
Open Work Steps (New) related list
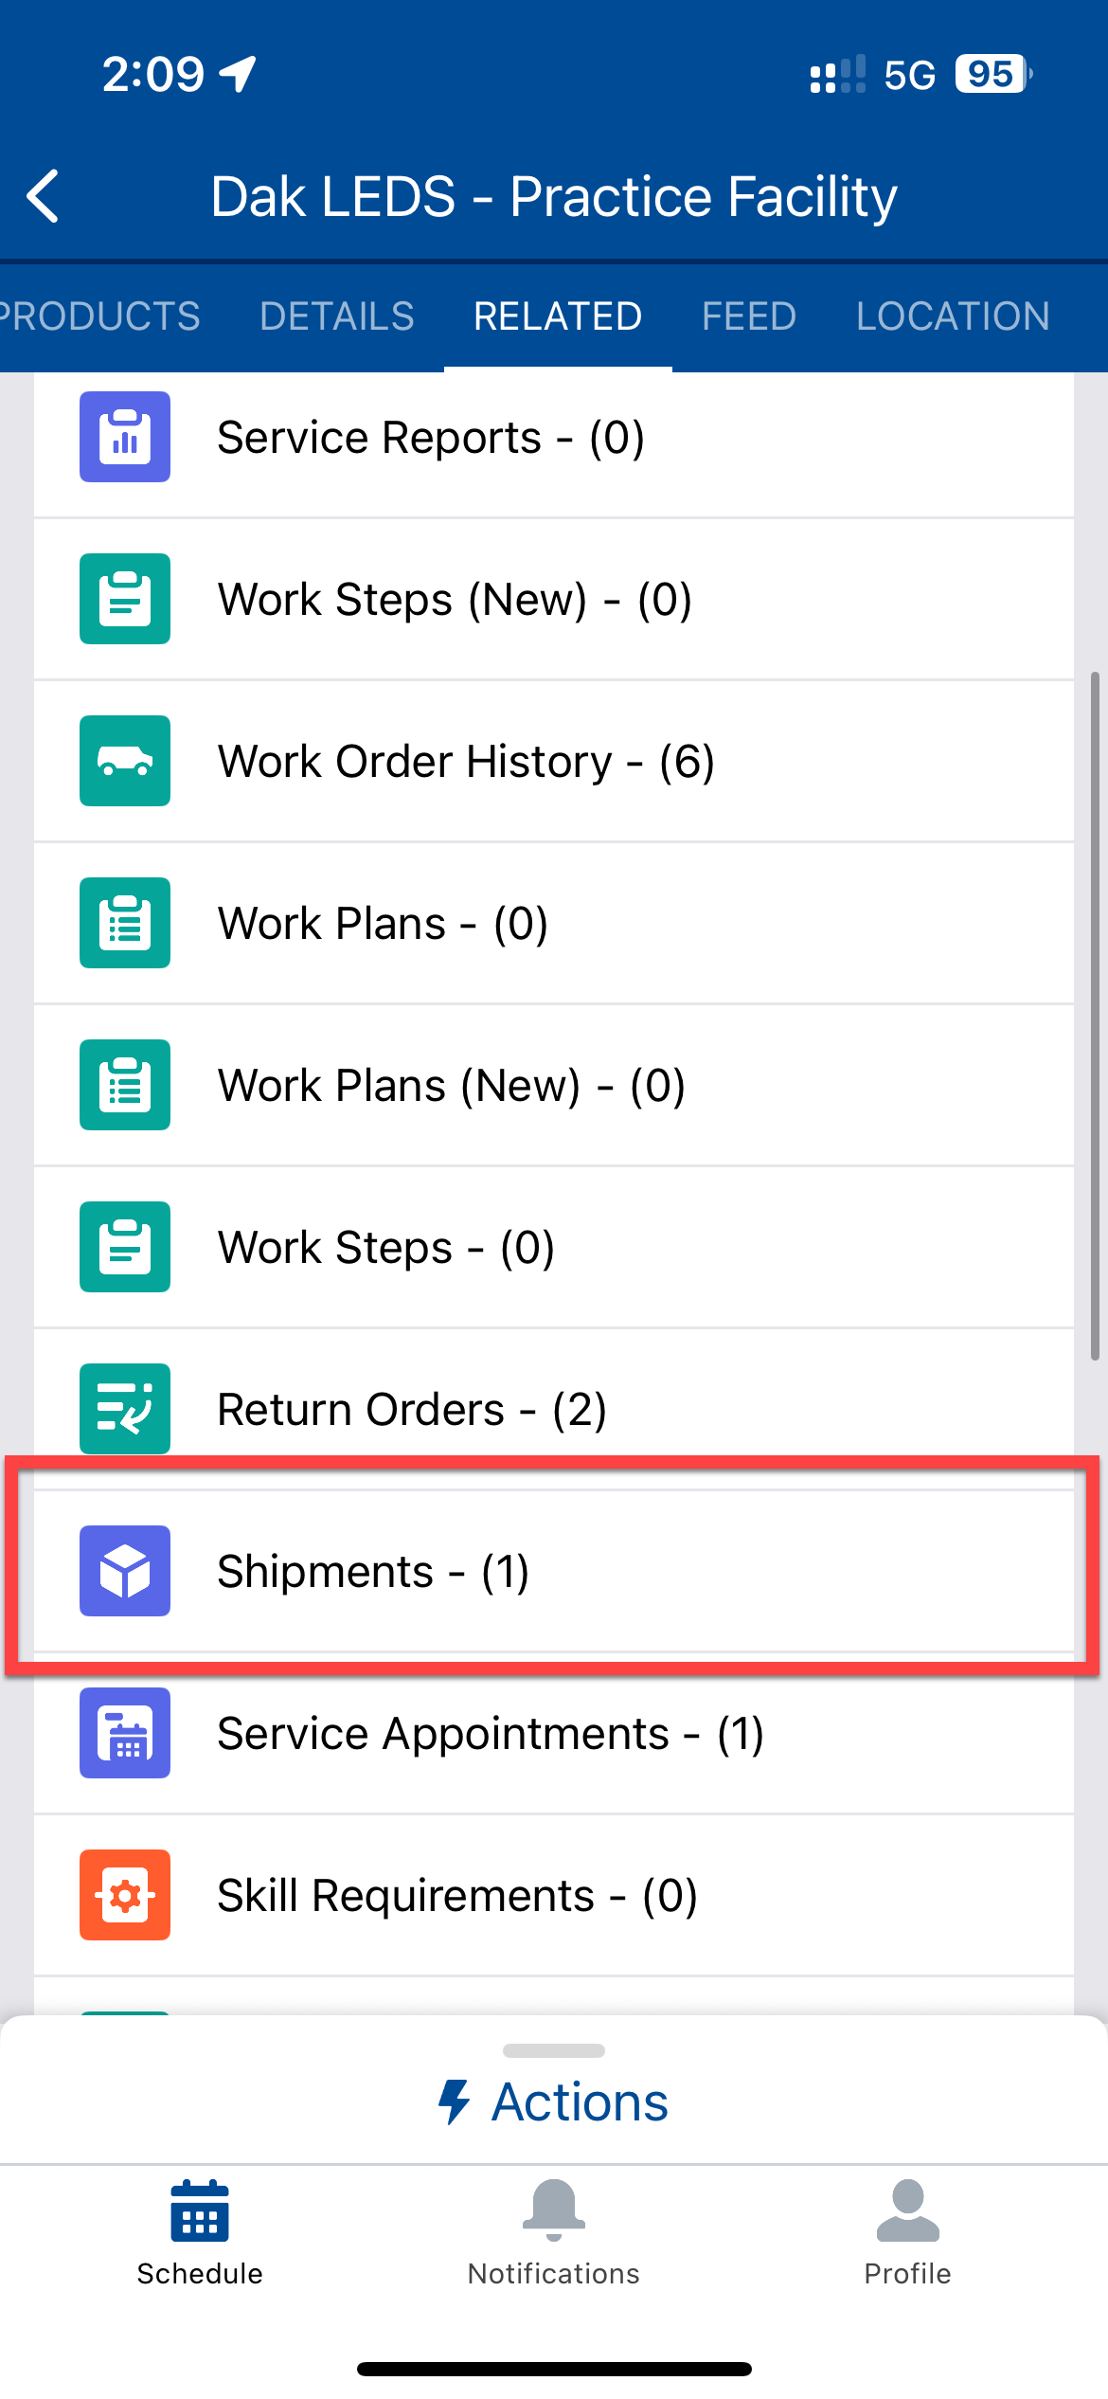[455, 600]
